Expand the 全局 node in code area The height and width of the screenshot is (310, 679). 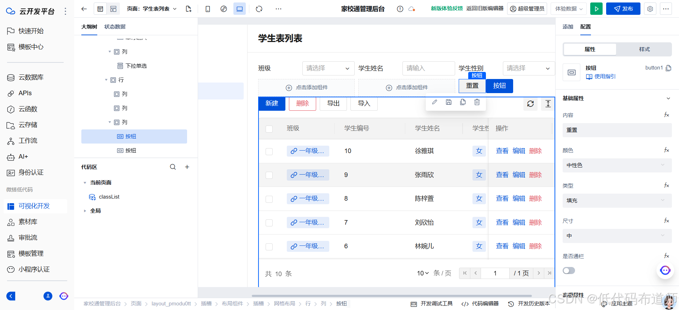click(x=85, y=211)
